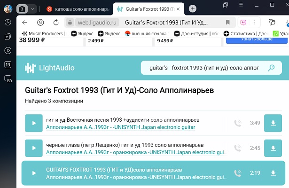Click ringtone phone icon for GUITAR'S FOXTROT

(x=238, y=173)
